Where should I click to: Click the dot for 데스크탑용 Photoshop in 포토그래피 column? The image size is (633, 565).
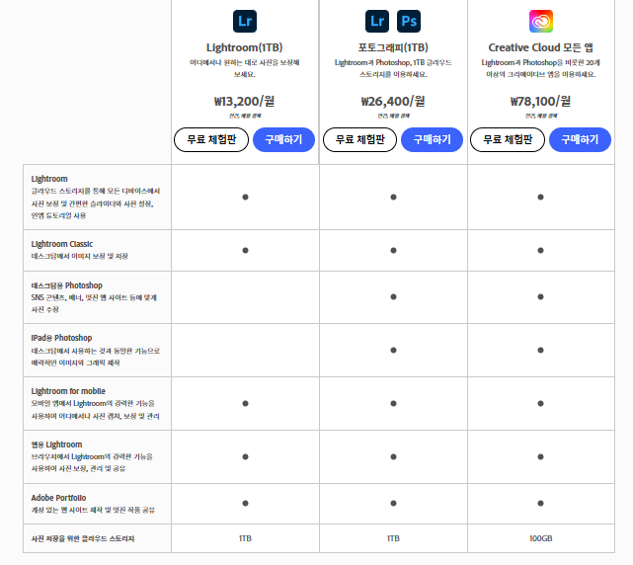(x=393, y=297)
